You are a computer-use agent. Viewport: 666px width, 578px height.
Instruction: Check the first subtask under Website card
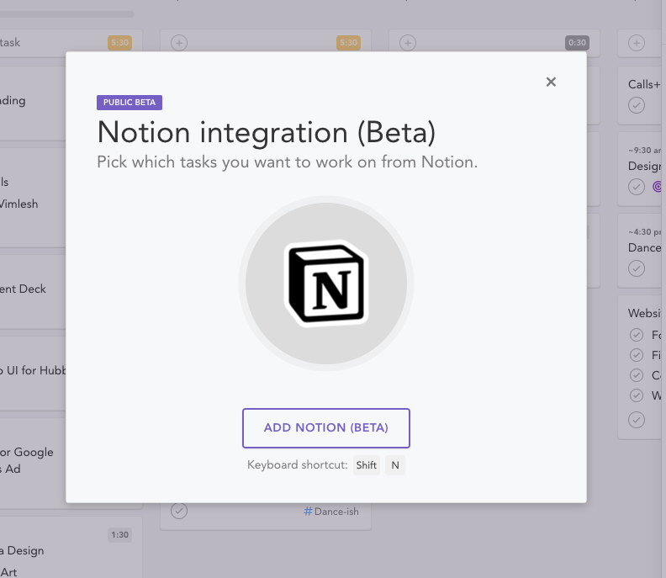pyautogui.click(x=637, y=335)
